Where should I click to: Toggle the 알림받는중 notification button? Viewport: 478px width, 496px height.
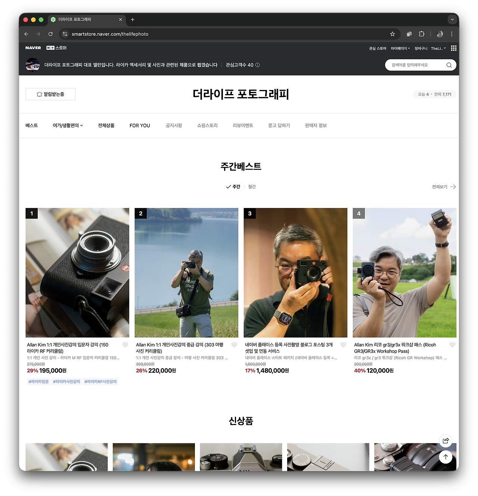tap(50, 94)
